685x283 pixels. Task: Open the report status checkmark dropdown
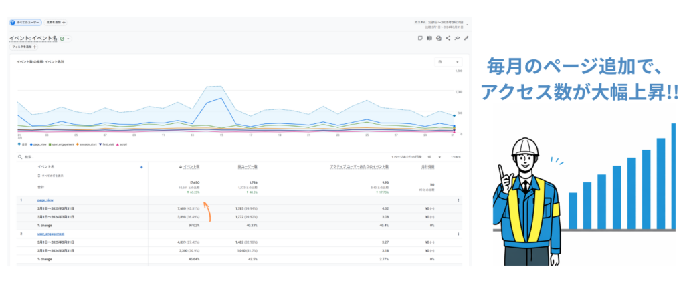pyautogui.click(x=64, y=39)
